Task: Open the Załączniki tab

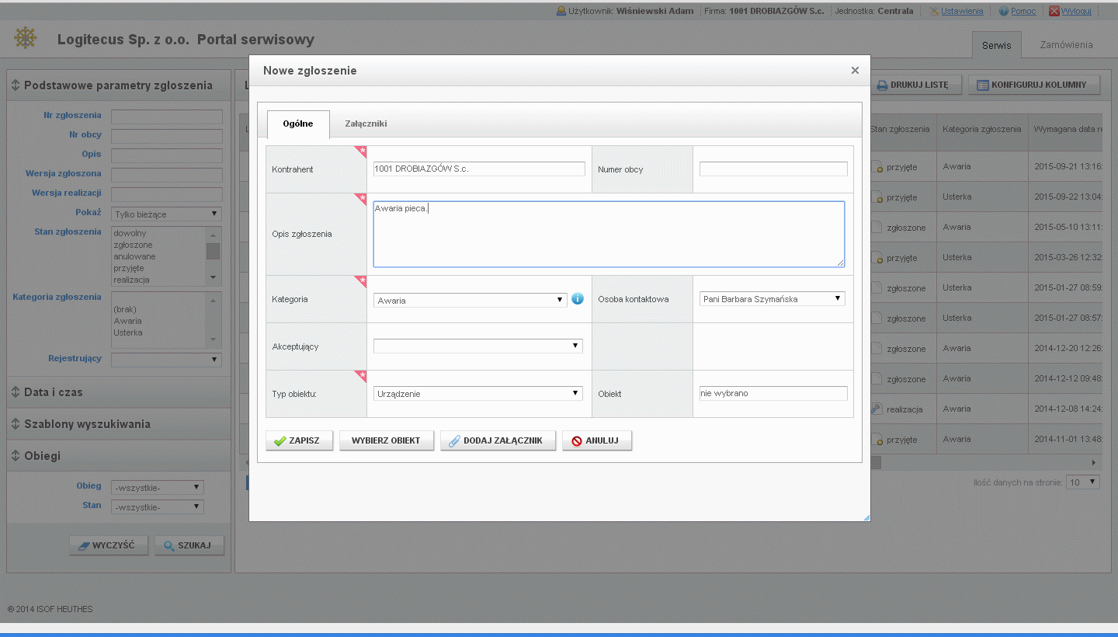Action: 366,124
